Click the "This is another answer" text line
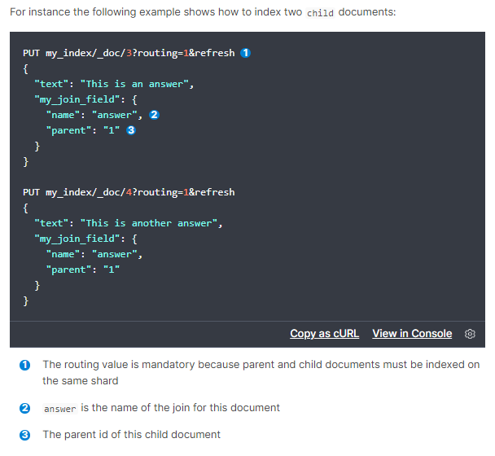The image size is (495, 456). [129, 223]
